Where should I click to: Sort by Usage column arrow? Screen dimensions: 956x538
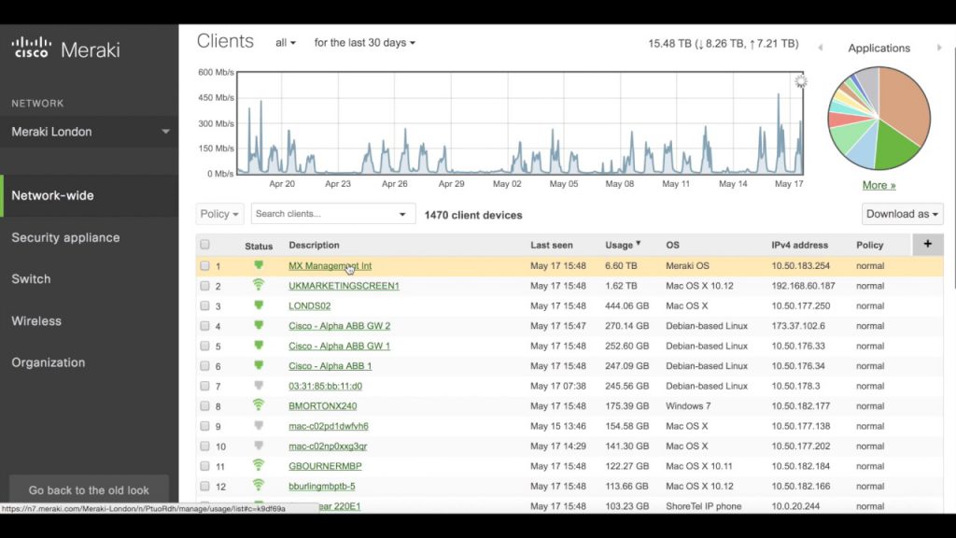(x=639, y=244)
